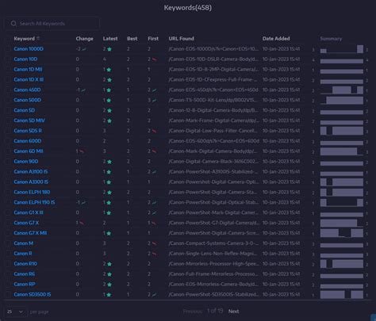Image resolution: width=376 pixels, height=321 pixels.
Task: Click the star icon in Canon G7 X MII row
Action: tap(109, 233)
